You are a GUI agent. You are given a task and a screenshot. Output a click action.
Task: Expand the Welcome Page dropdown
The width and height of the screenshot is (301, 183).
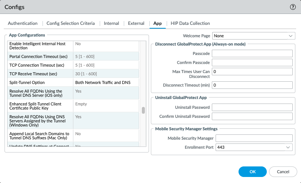[253, 36]
